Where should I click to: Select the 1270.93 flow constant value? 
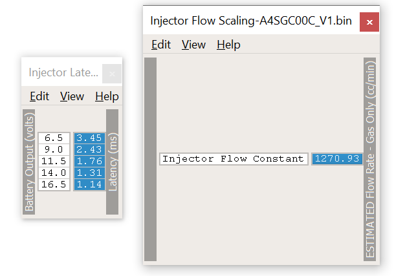coord(336,159)
